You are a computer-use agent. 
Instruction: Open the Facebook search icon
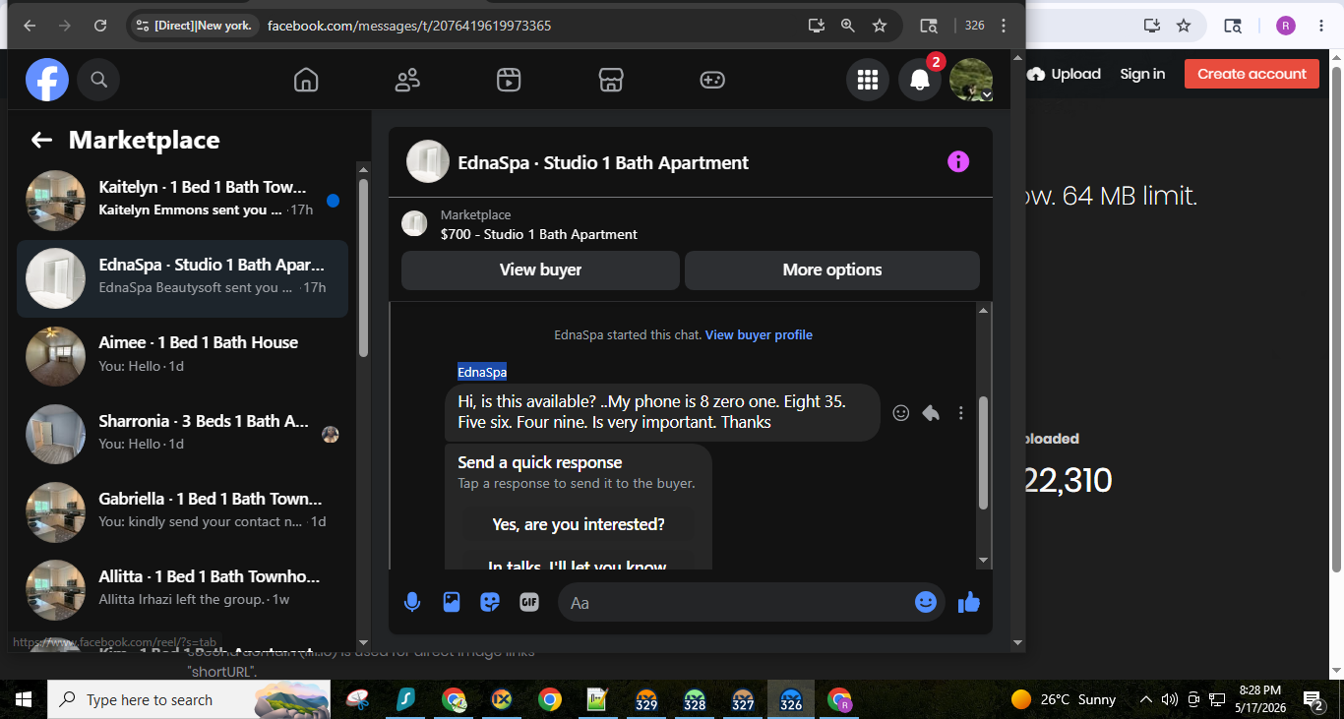(x=98, y=80)
